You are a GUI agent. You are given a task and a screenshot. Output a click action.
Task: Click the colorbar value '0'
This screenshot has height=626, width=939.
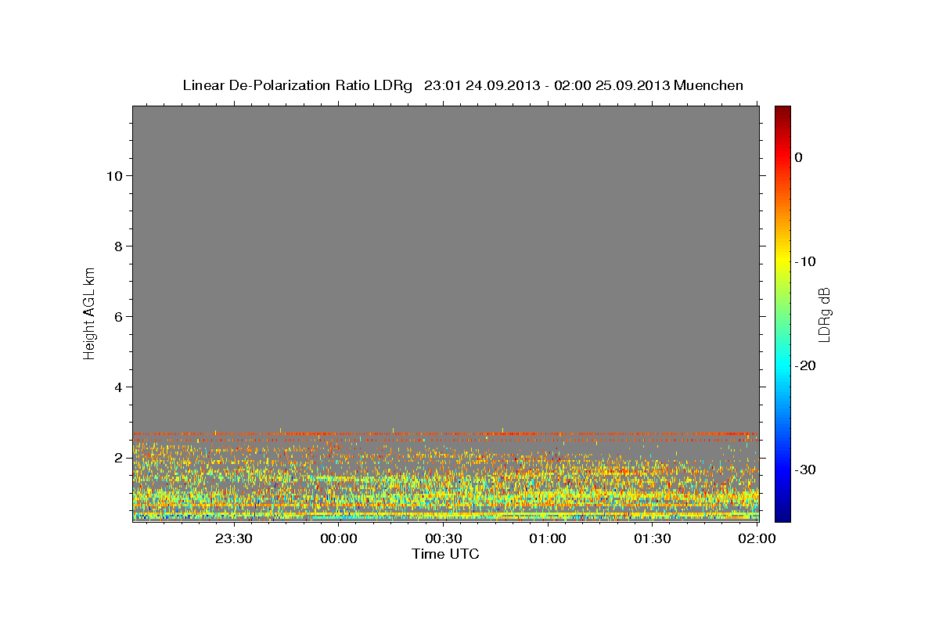point(799,157)
